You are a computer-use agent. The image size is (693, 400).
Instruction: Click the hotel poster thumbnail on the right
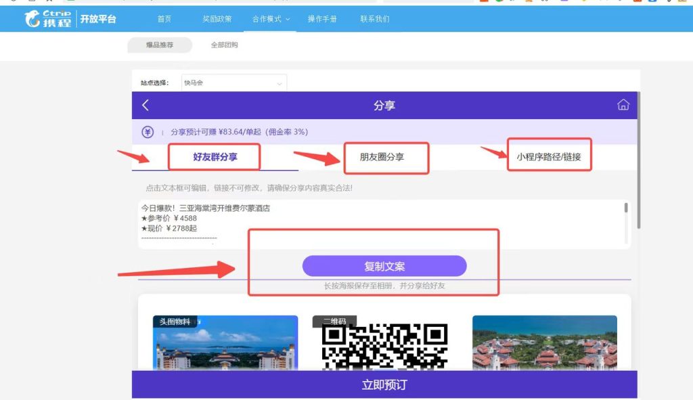[x=545, y=342]
